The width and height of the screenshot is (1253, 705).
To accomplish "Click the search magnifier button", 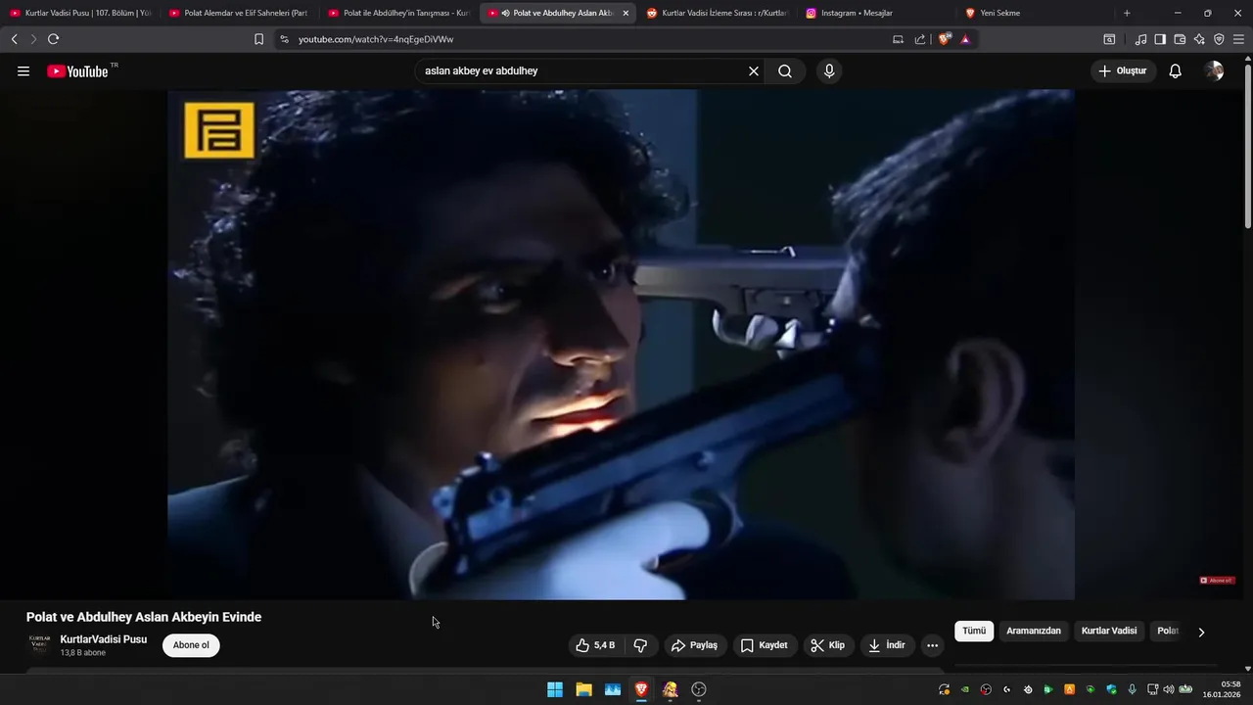I will pos(785,71).
